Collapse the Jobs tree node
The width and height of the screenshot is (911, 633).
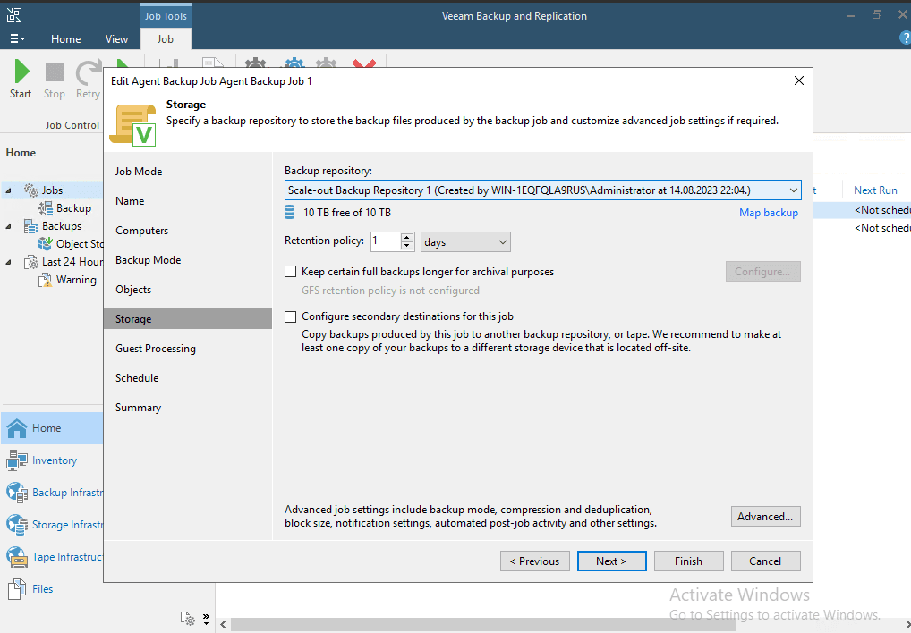coord(7,190)
